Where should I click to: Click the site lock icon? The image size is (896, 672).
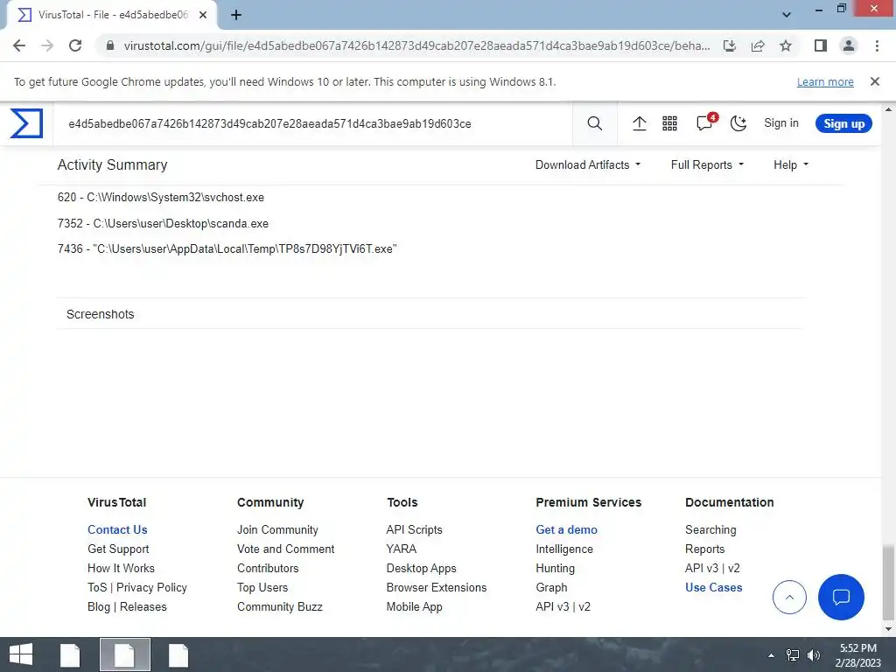tap(110, 45)
